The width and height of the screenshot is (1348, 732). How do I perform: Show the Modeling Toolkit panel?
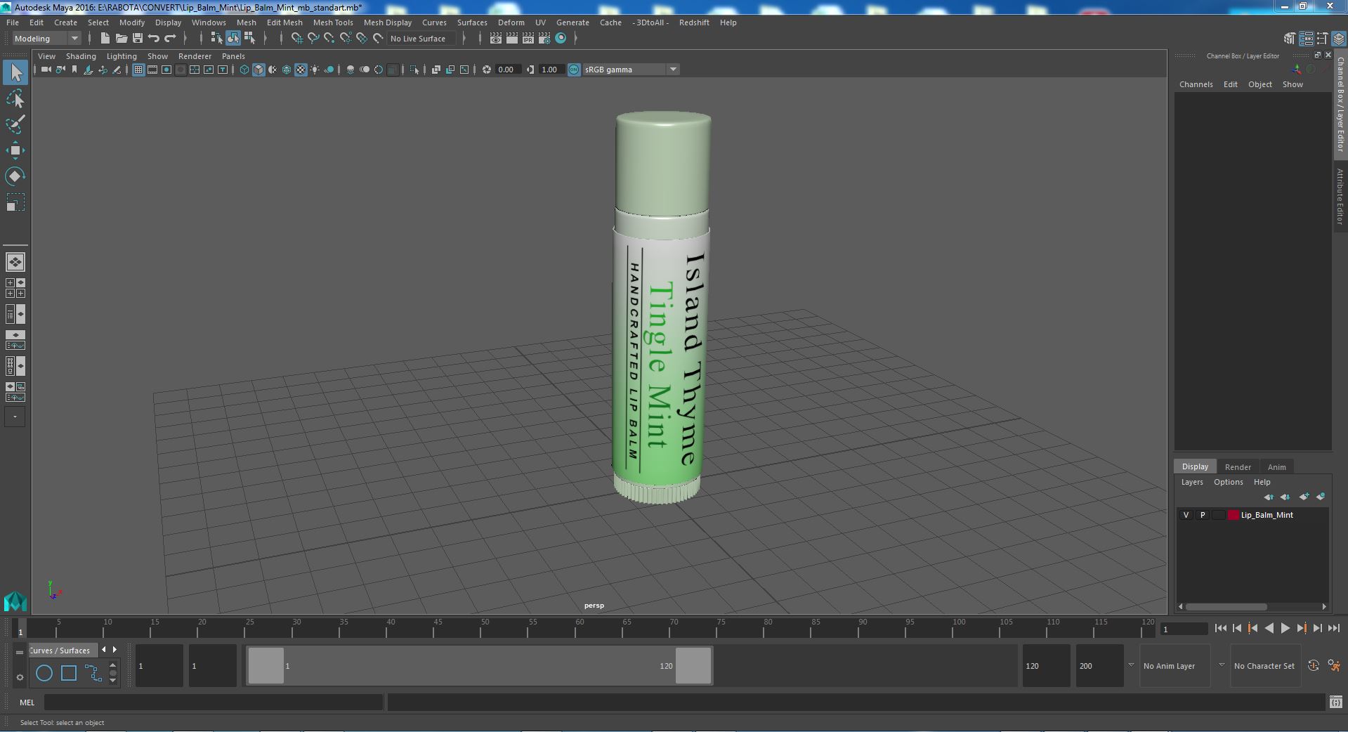1290,39
